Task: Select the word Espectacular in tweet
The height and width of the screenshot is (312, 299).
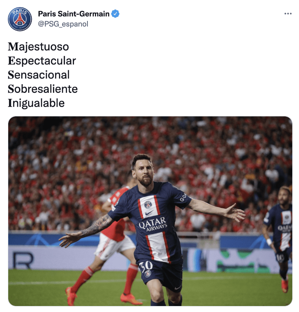Action: point(42,61)
